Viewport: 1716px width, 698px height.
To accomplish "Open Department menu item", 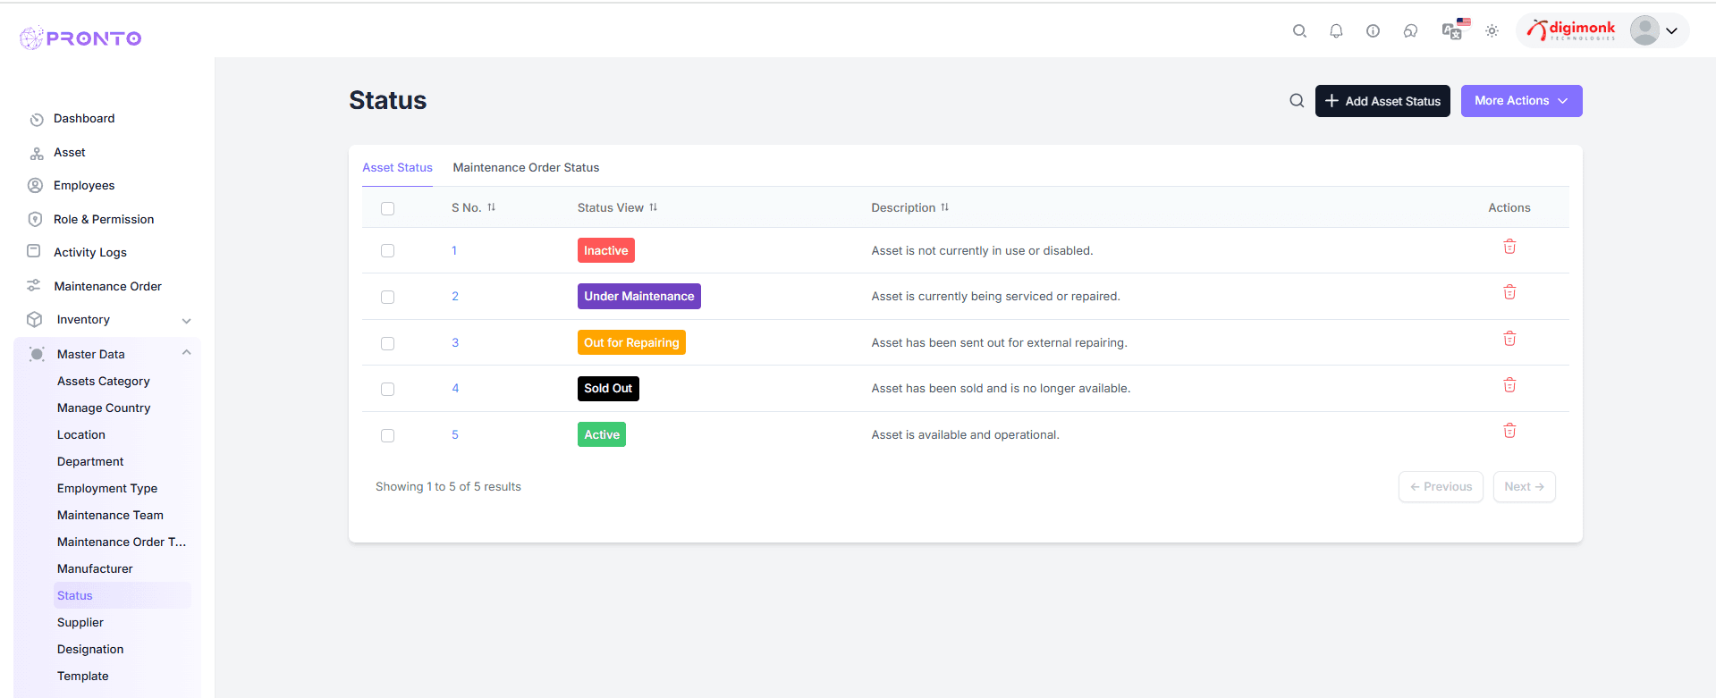I will coord(90,461).
